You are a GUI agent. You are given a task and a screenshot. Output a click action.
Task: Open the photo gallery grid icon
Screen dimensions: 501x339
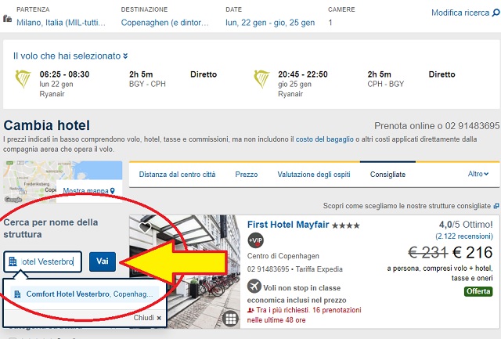(230, 319)
